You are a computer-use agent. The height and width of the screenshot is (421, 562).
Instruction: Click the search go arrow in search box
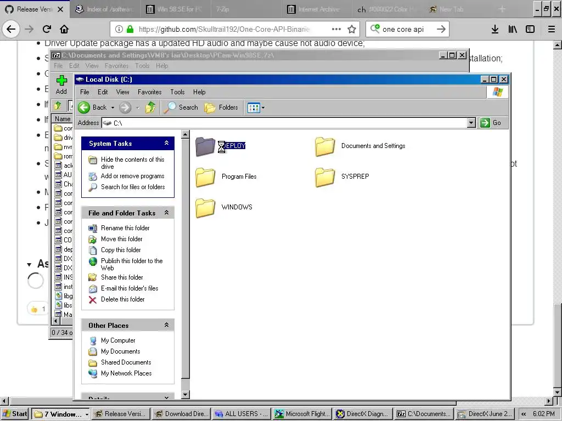click(441, 29)
